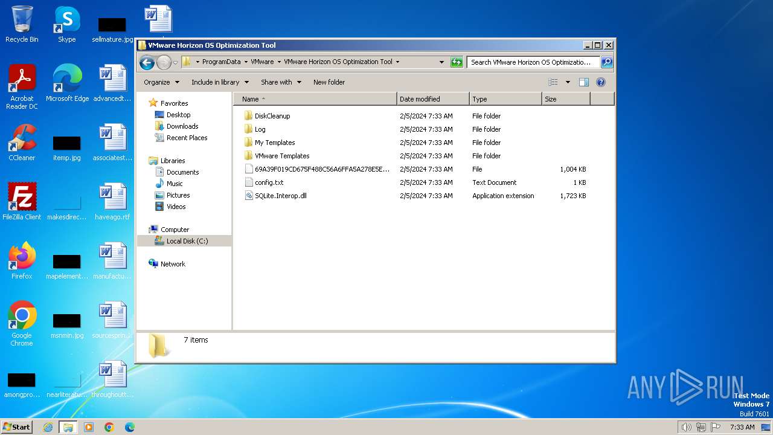Click the CCleaner desktop icon
The image size is (773, 435).
click(x=22, y=143)
